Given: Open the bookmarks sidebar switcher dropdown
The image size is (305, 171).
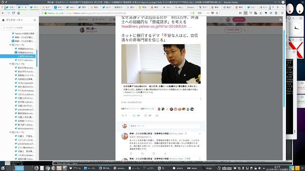Looking at the screenshot, I should point(14,20).
